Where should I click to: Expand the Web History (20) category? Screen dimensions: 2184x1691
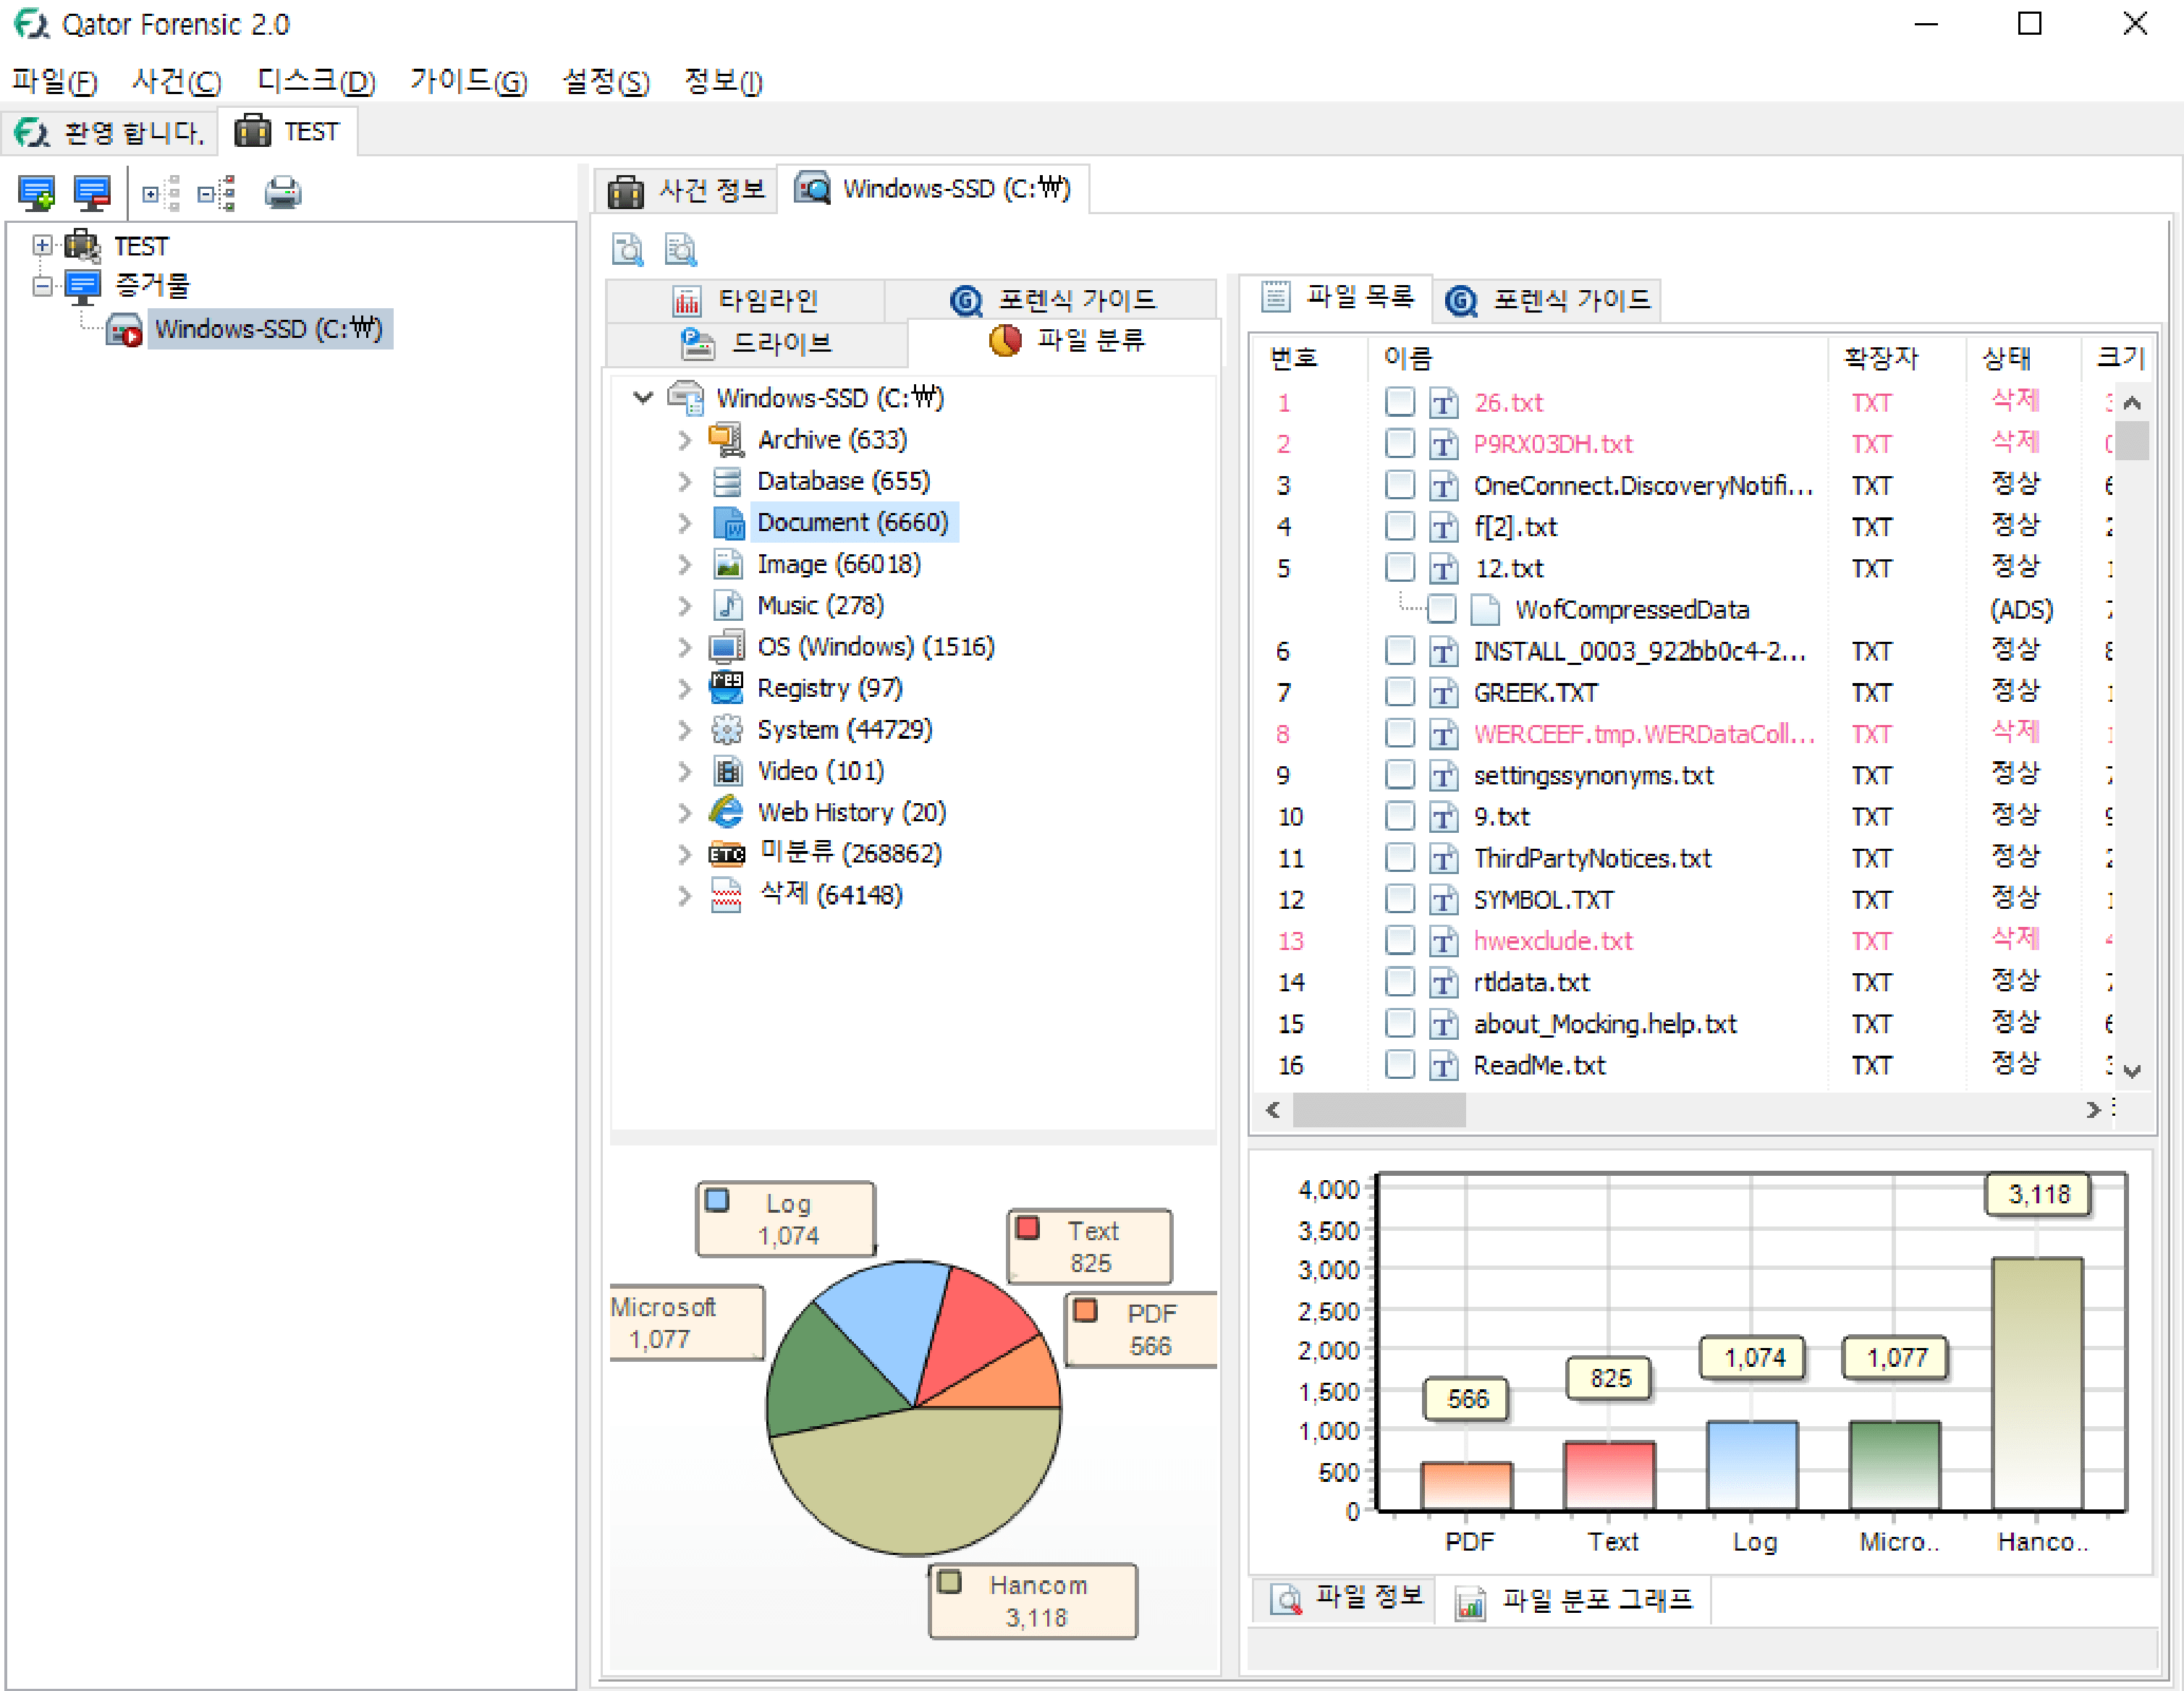click(685, 812)
